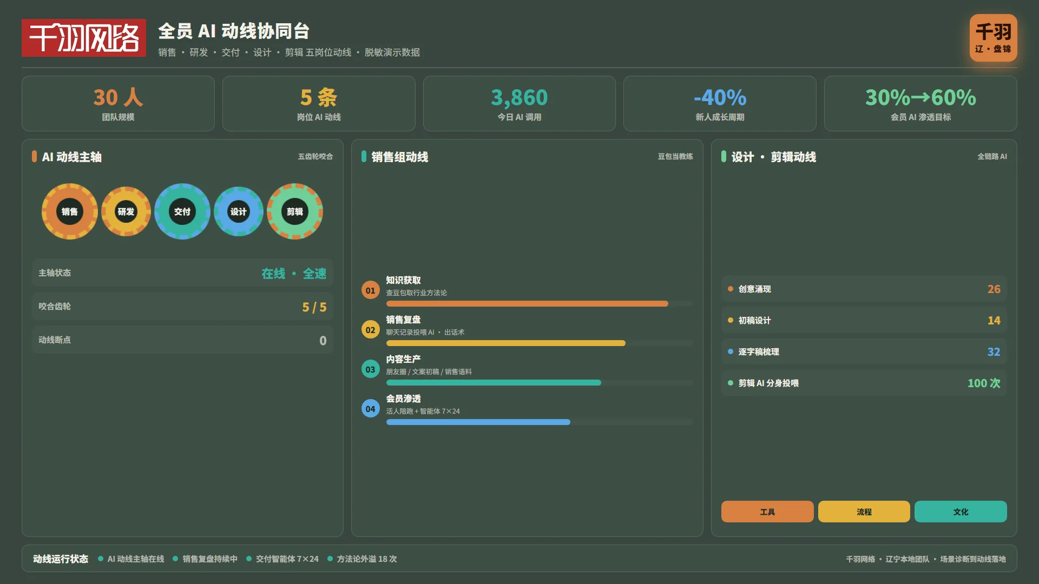
Task: Click the 内容生产 teal progress bar
Action: 494,383
